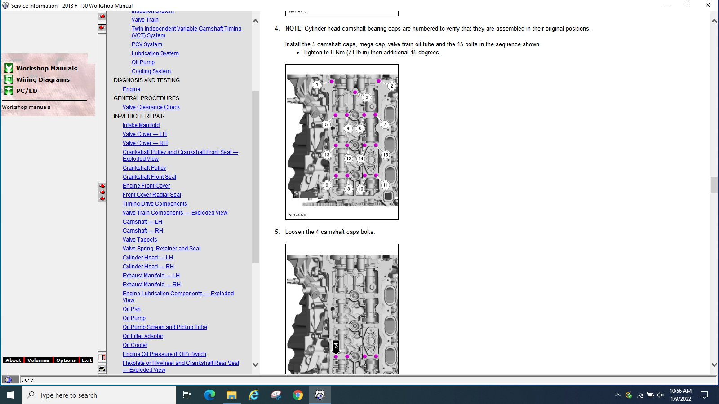Screen dimensions: 719x404
Task: Click the camshaft cap bolt sequence diagram
Action: [x=342, y=141]
